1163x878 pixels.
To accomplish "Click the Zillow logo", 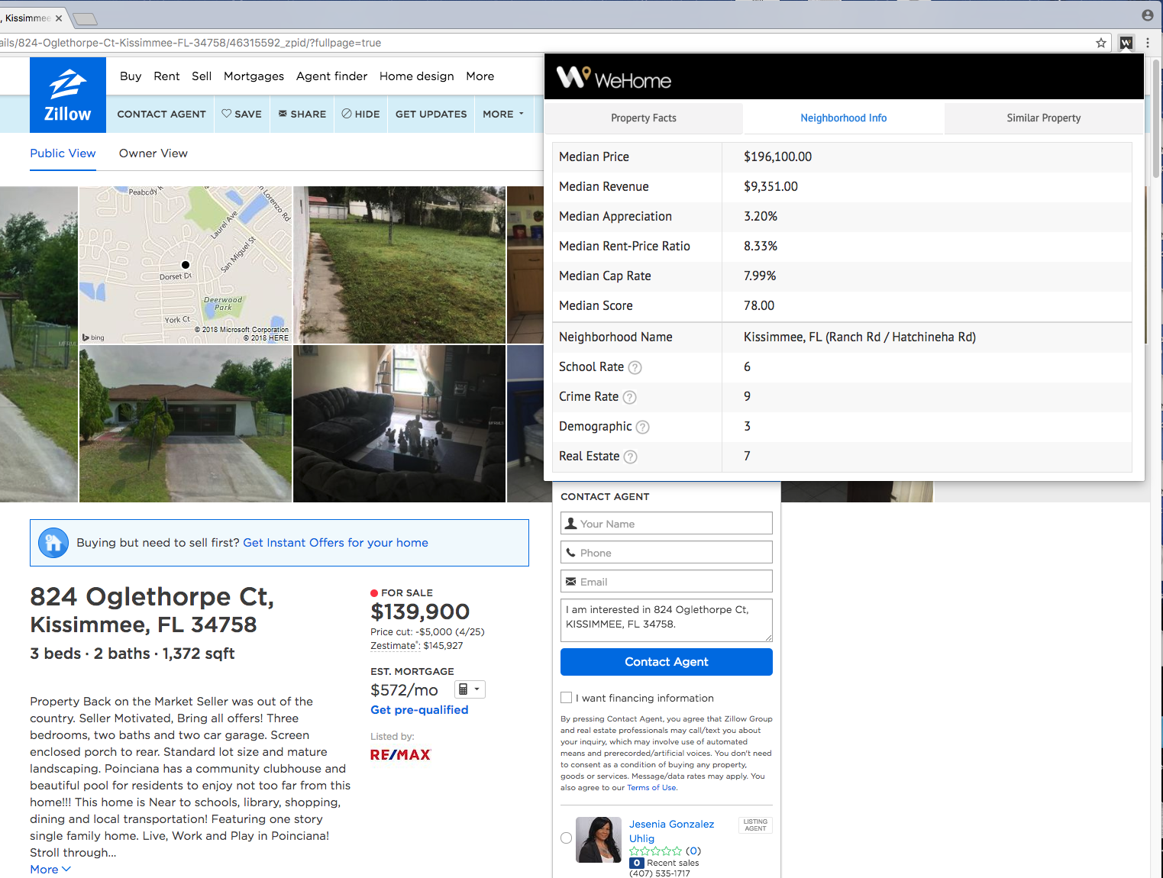I will [67, 94].
